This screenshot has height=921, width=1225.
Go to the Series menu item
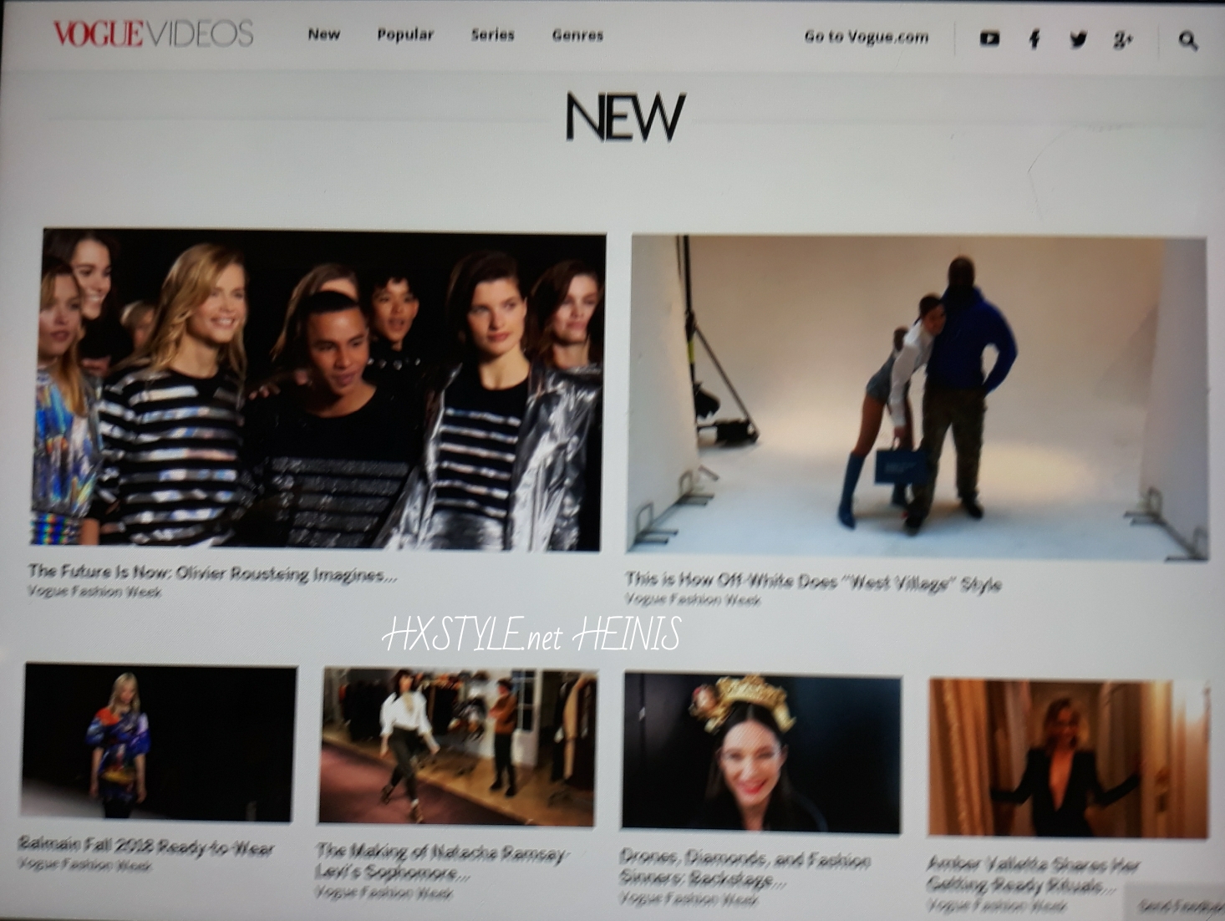(x=492, y=35)
